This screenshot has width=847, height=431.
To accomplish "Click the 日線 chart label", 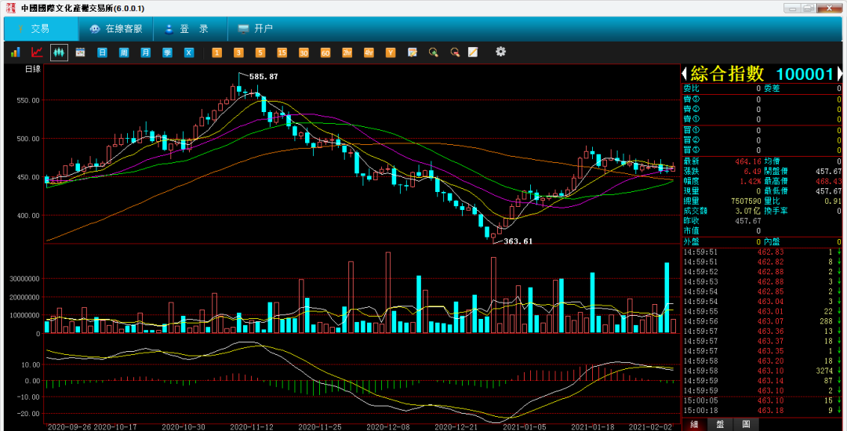I will (x=32, y=69).
